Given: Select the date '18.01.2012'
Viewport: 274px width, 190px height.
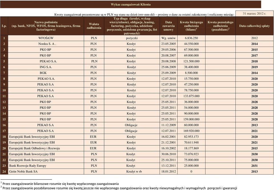Looking at the screenshot, I should pyautogui.click(x=168, y=171).
